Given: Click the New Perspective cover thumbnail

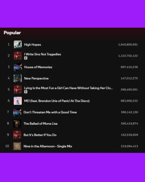Looking at the screenshot, I should click(18, 78).
